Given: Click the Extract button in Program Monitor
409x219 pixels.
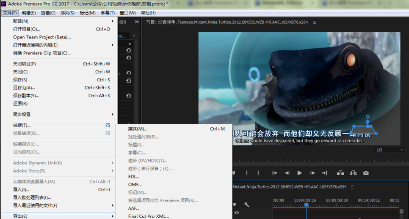Looking at the screenshot, I should point(353,173).
